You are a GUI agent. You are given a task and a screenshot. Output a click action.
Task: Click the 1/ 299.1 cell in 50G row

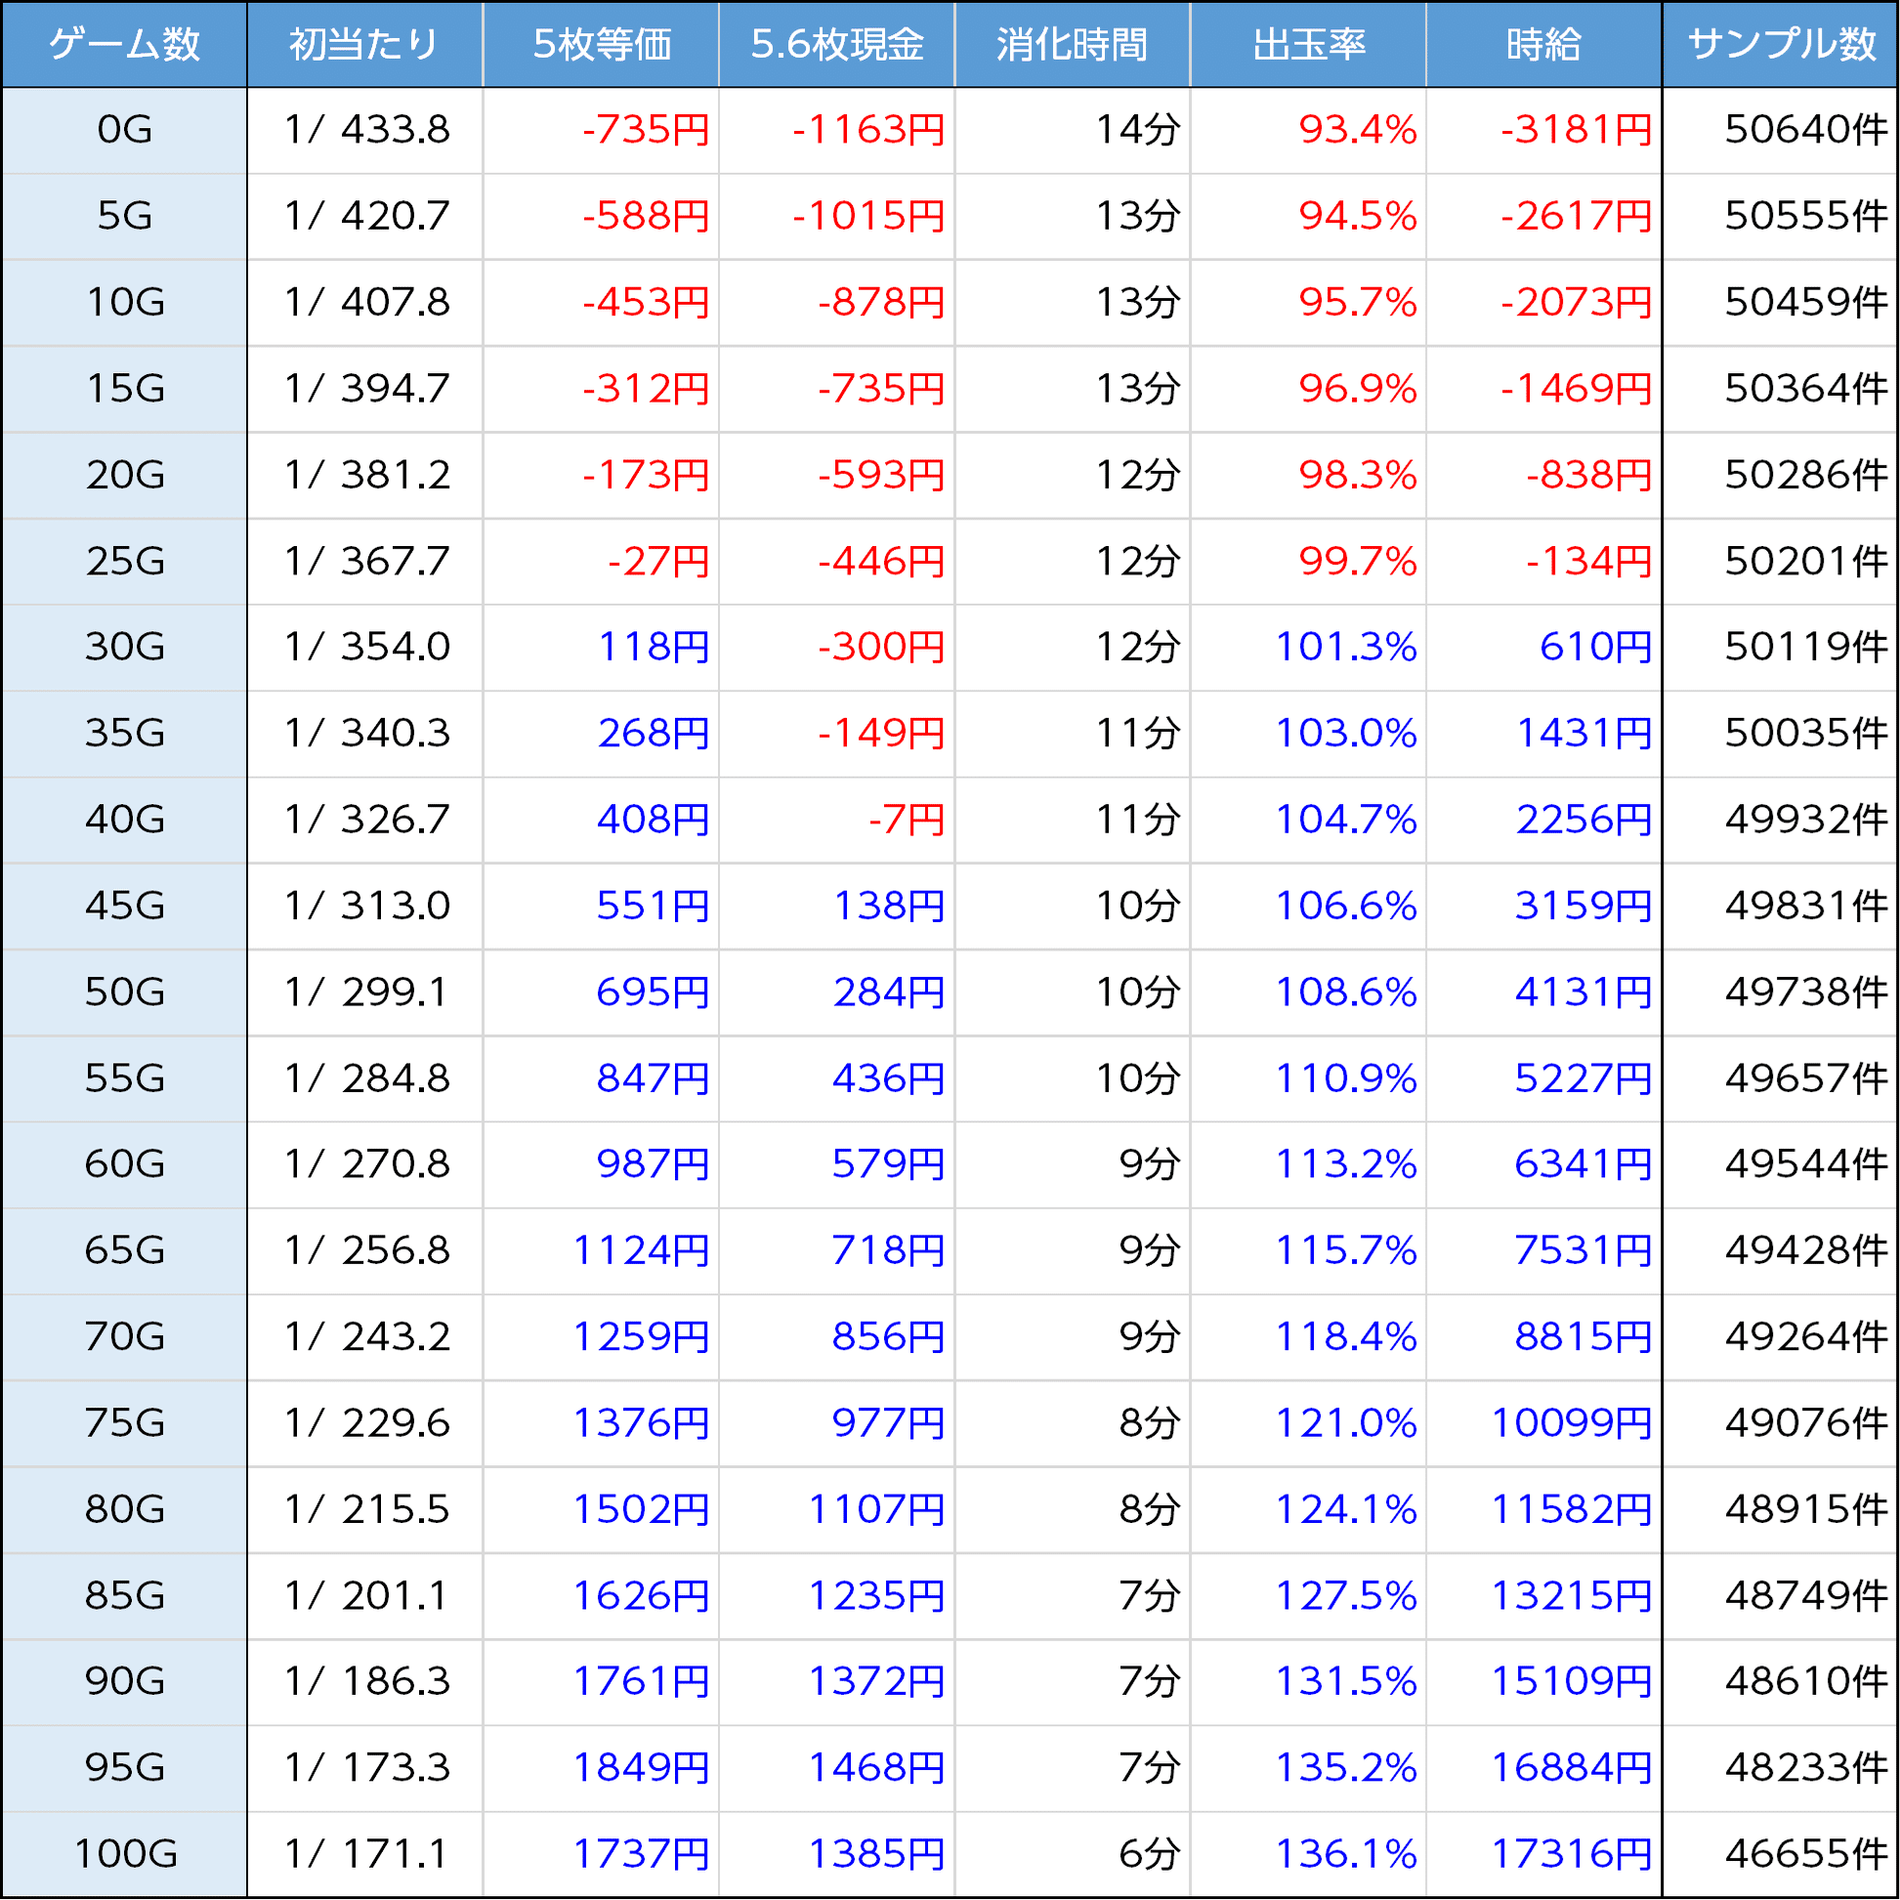pos(366,992)
